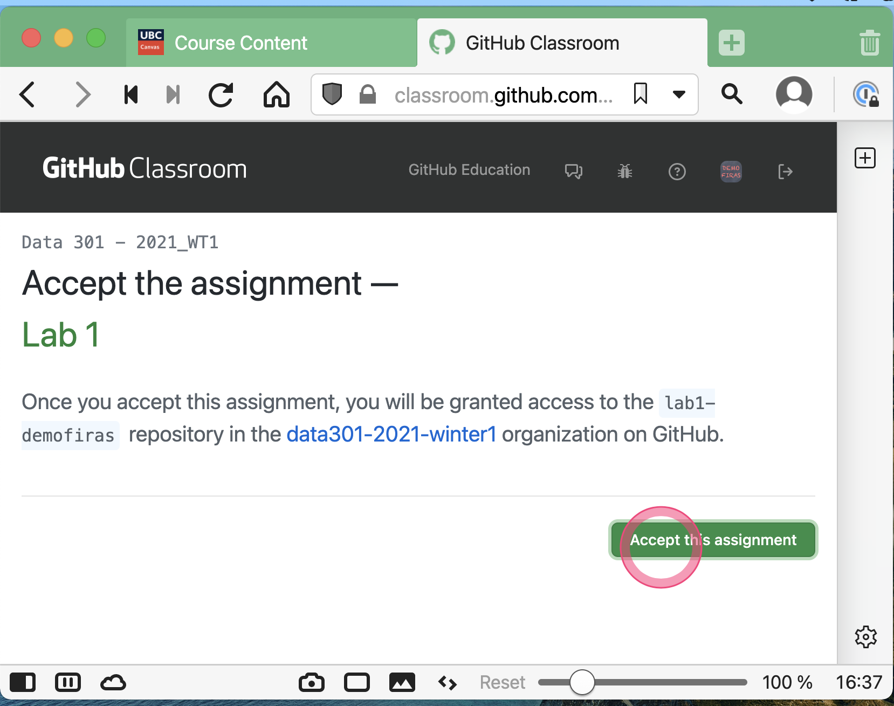This screenshot has height=706, width=894.
Task: Open page actions code icon
Action: [448, 683]
